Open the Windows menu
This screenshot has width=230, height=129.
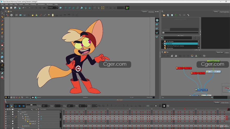pos(50,4)
